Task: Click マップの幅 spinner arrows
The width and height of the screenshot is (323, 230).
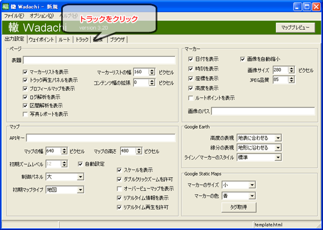Action: pyautogui.click(x=64, y=151)
